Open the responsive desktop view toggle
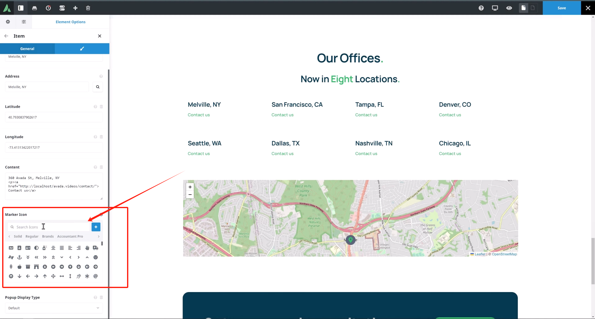Image resolution: width=595 pixels, height=319 pixels. (x=495, y=8)
